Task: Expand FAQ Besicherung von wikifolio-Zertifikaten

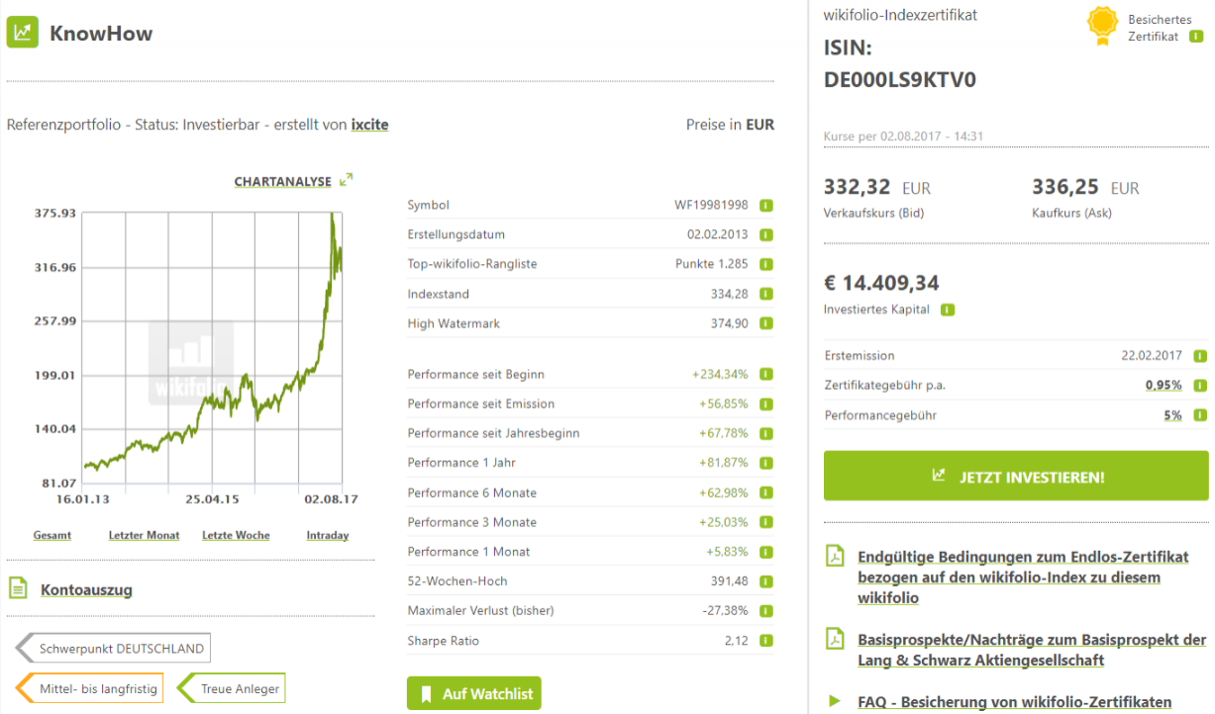Action: point(1014,701)
